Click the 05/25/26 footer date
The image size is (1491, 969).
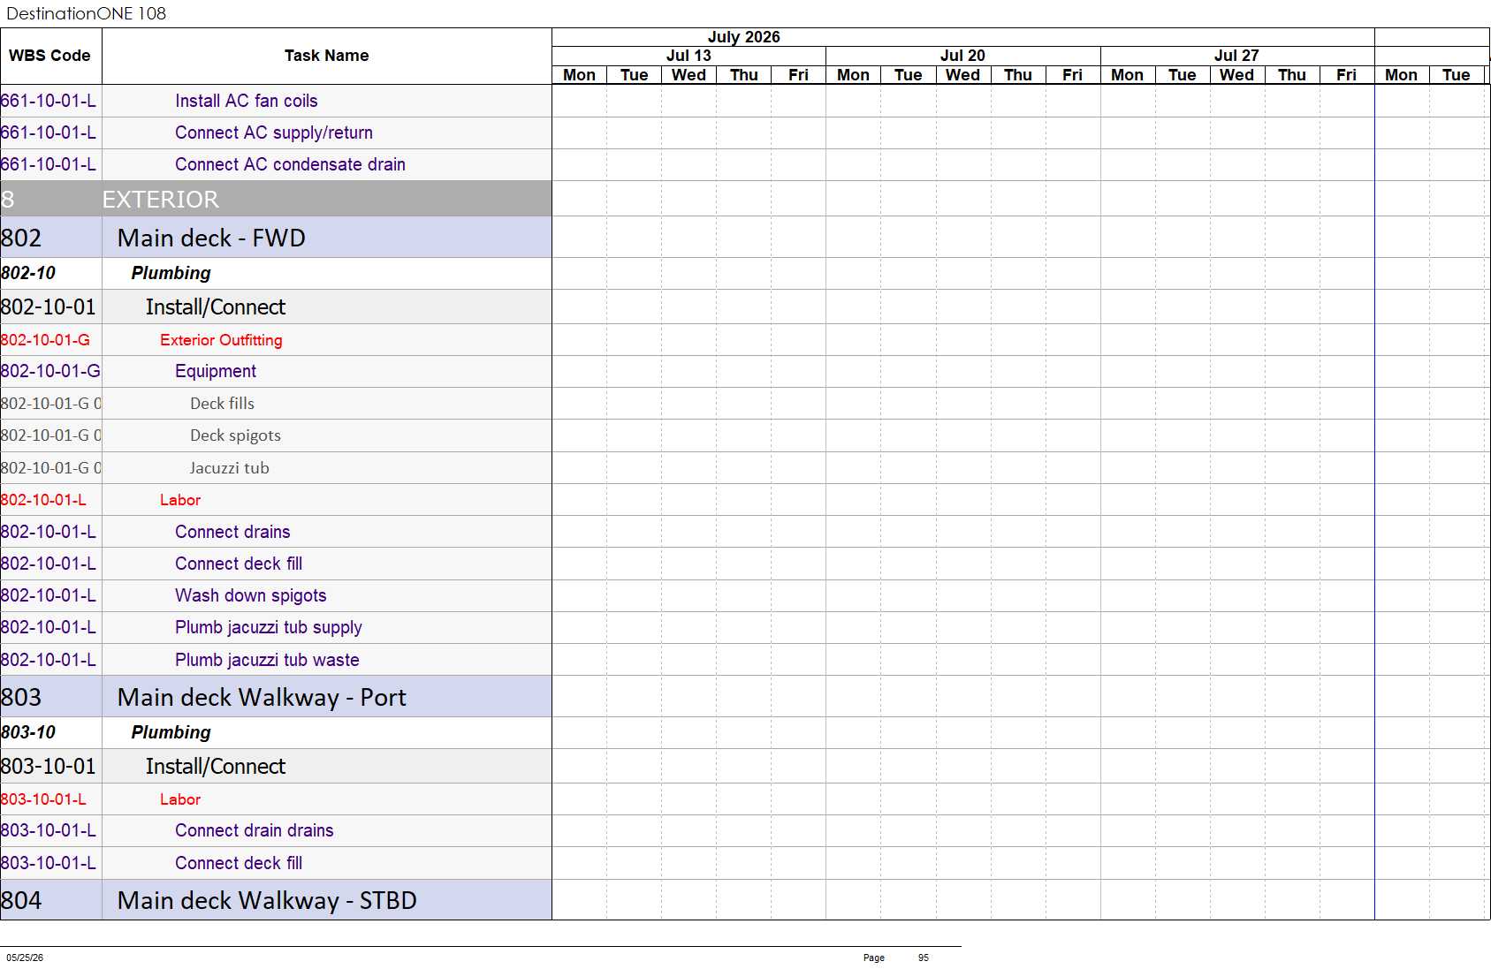pos(25,958)
